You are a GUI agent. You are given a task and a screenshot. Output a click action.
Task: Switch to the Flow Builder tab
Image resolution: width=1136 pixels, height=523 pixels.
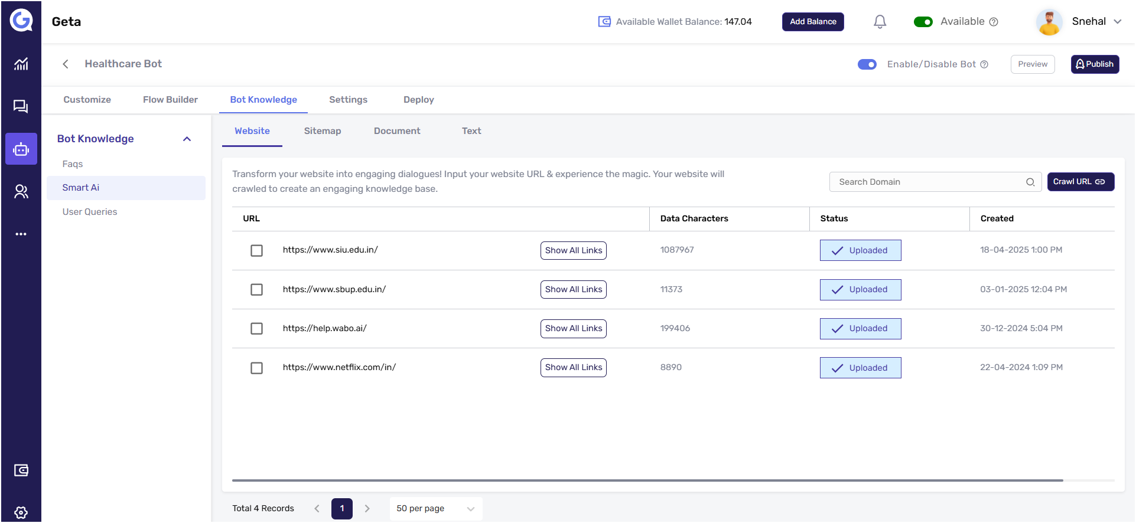[x=170, y=100]
